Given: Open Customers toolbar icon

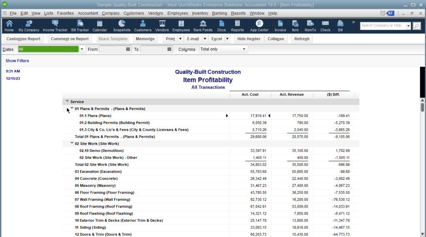Looking at the screenshot, I should pyautogui.click(x=143, y=26).
